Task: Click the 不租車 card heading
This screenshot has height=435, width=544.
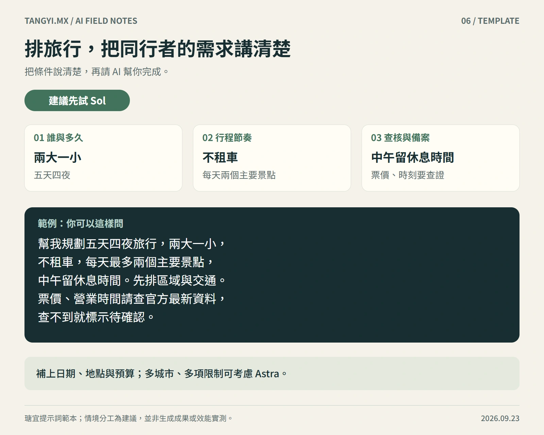Action: point(220,157)
